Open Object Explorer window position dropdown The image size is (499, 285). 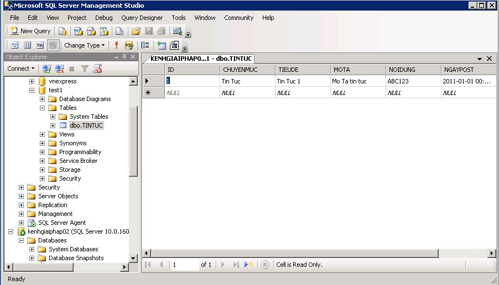pos(117,57)
